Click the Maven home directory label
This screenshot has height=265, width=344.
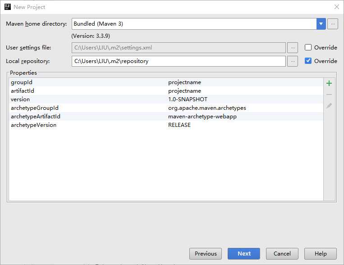[37, 24]
